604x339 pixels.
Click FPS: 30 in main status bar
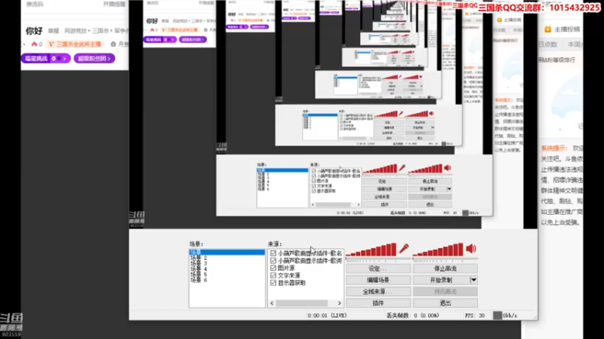point(474,316)
